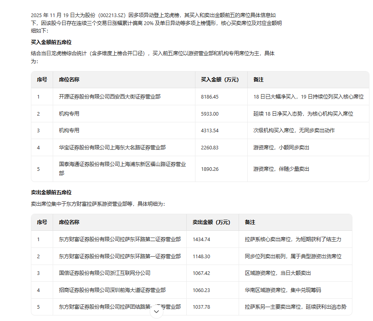Click the sell amount 1037.78
Viewport: 373px width, 321px height.
click(201, 307)
